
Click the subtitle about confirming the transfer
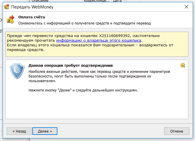click(85, 23)
